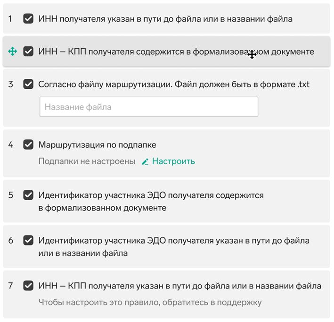Grab the green move handle on rule two

12,51
